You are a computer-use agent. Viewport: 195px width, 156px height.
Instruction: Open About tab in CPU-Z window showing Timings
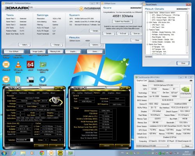point(118,93)
